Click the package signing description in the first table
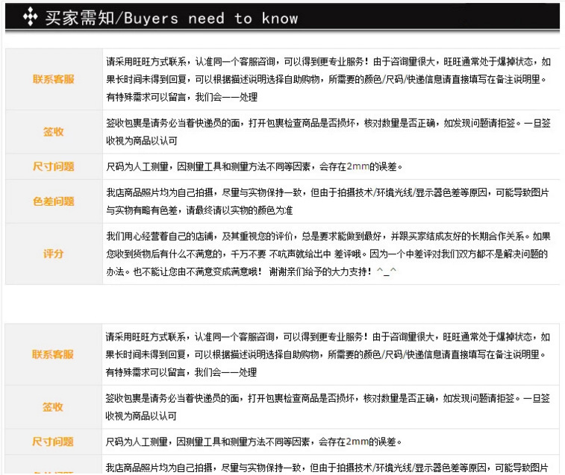Screen dimensions: 565x475 (328, 132)
